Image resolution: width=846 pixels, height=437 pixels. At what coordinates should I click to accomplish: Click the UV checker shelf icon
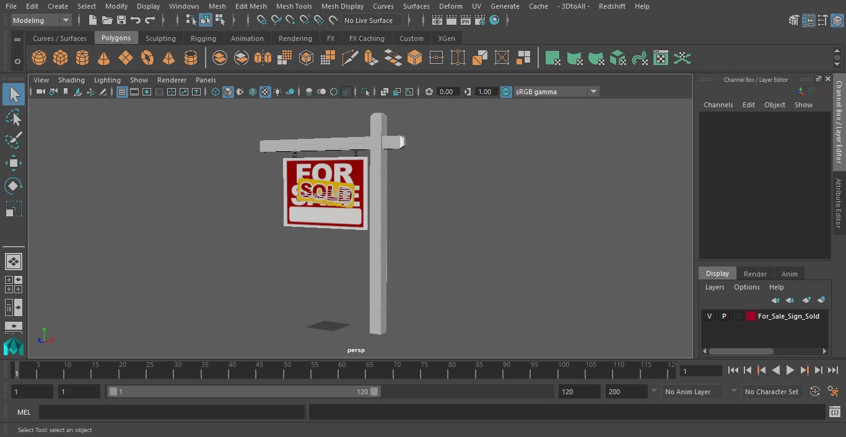coord(661,58)
